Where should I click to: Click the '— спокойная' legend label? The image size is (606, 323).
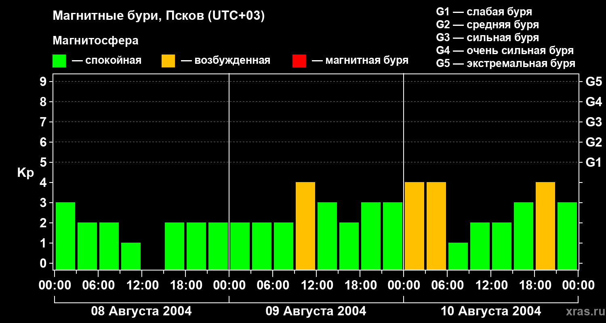click(107, 61)
